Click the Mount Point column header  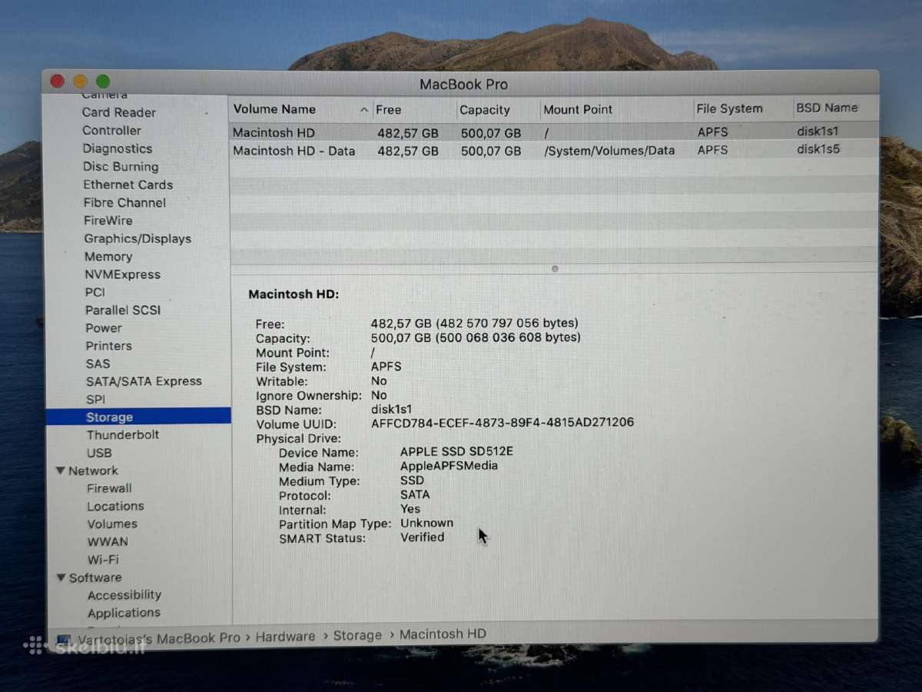pyautogui.click(x=615, y=110)
